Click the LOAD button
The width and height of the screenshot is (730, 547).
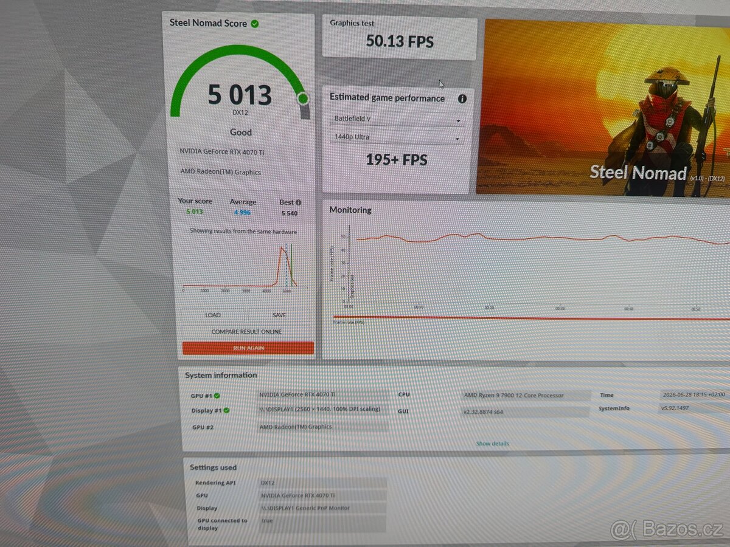coord(213,315)
